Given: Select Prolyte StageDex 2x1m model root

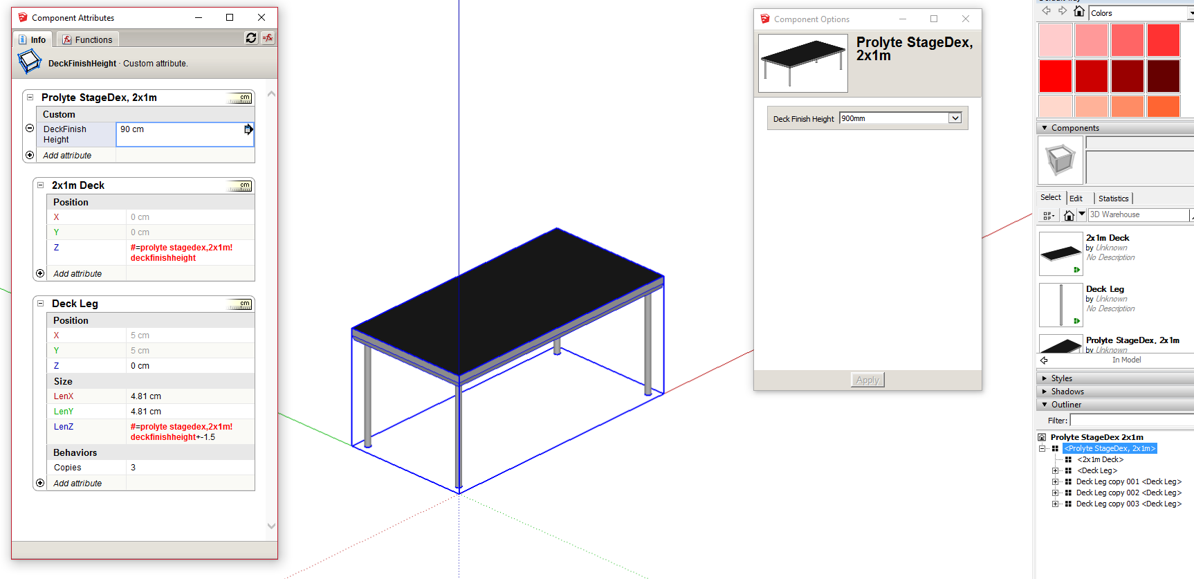Looking at the screenshot, I should 1096,437.
